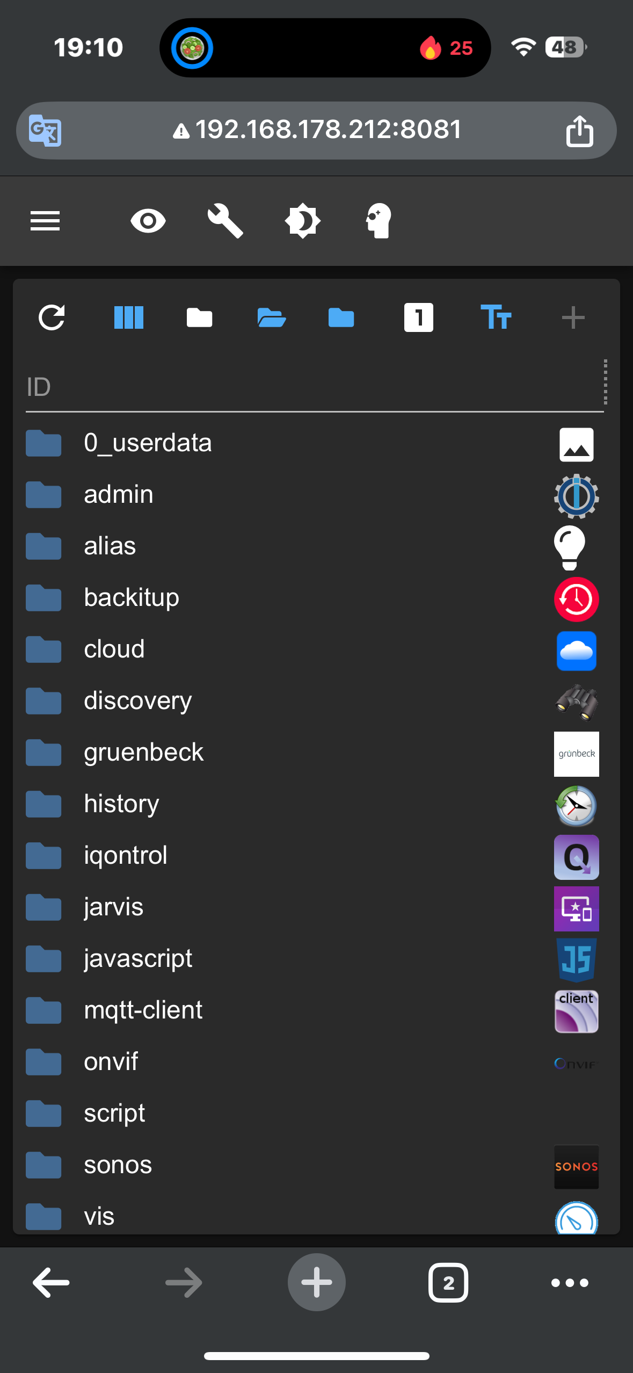Go back with browser back arrow
633x1373 pixels.
point(51,1283)
